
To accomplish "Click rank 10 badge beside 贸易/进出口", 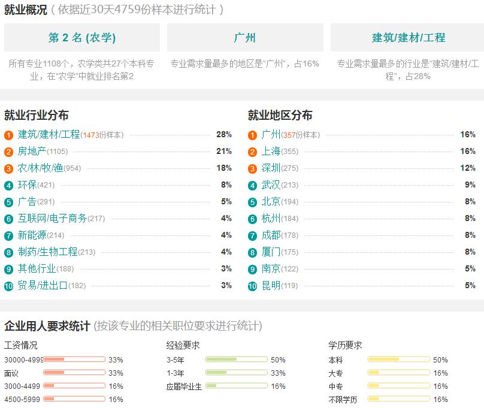I will pos(8,286).
